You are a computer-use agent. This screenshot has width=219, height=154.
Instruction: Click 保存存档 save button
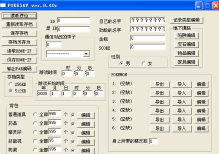(x=20, y=33)
